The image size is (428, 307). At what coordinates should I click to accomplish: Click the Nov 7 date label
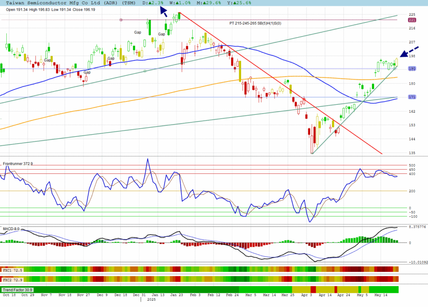(x=46, y=295)
